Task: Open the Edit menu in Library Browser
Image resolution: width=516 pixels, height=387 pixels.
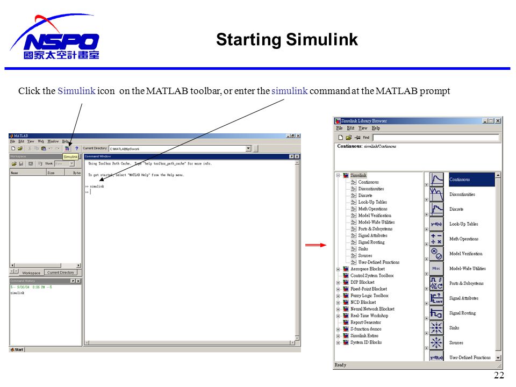Action: point(351,128)
